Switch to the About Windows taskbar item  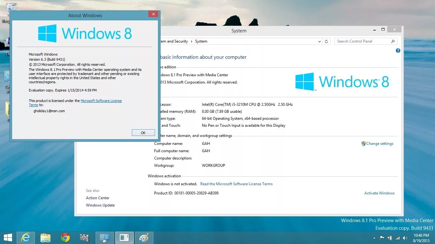[x=124, y=238]
